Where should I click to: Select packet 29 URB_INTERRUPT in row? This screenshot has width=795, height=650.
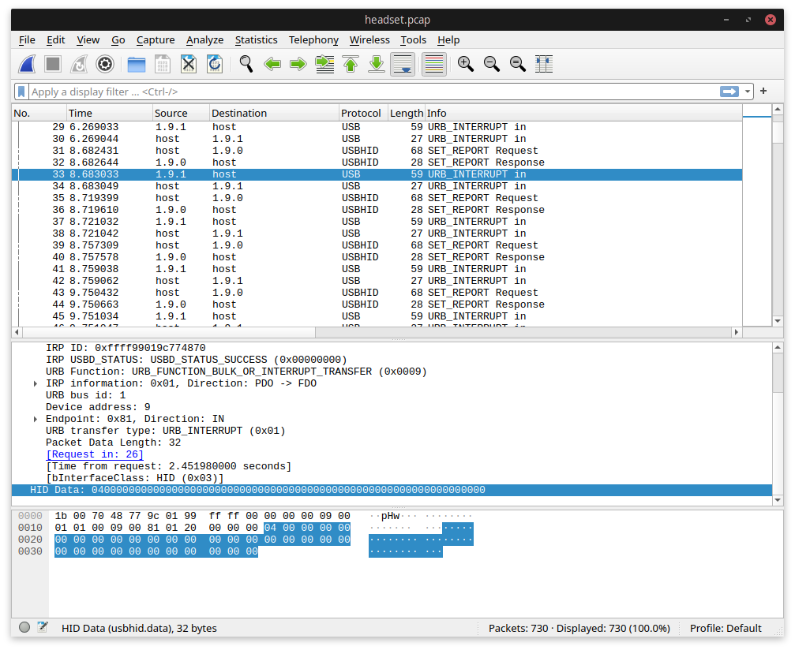[377, 127]
